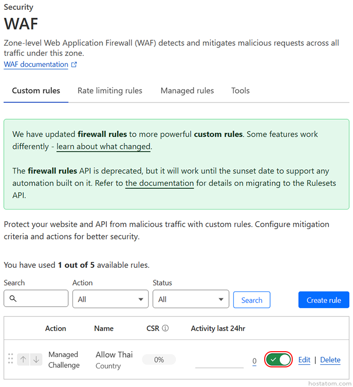Open the WAF documentation link

(x=36, y=65)
